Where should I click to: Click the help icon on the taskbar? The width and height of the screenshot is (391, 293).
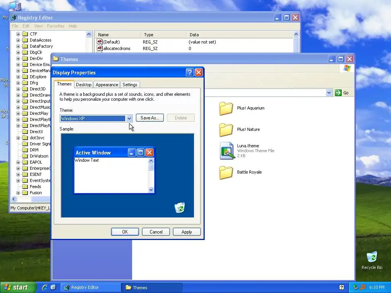(341, 287)
